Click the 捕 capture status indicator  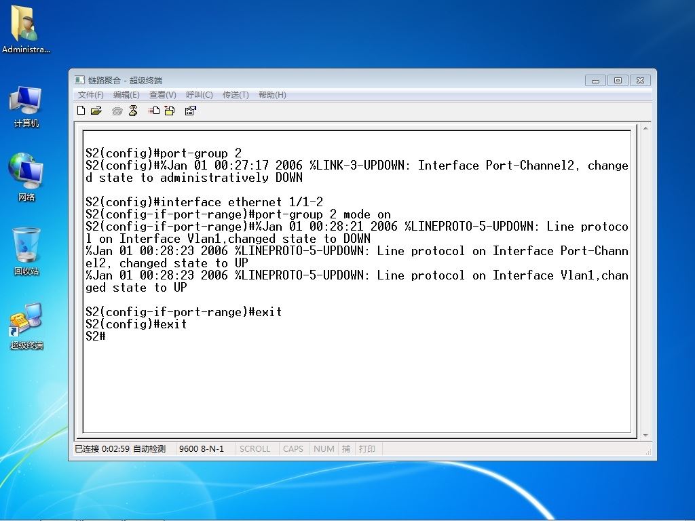point(346,449)
